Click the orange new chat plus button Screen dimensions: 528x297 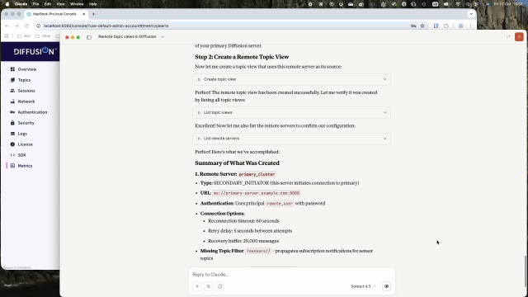[519, 36]
